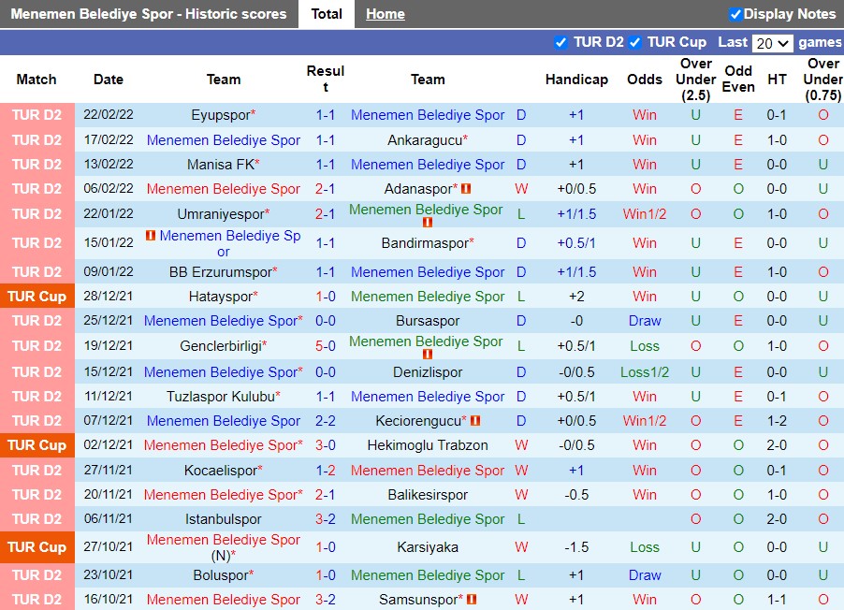Open Kocaelispor team link
Screen dimensions: 844x610
point(223,471)
